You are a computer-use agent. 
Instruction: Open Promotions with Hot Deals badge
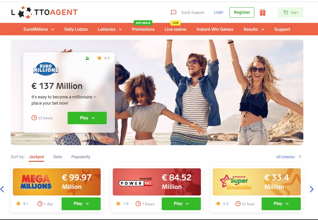point(143,29)
